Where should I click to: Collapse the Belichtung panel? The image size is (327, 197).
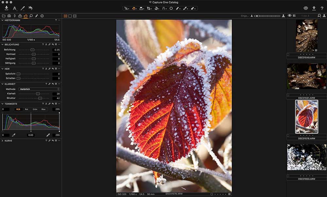click(2, 44)
